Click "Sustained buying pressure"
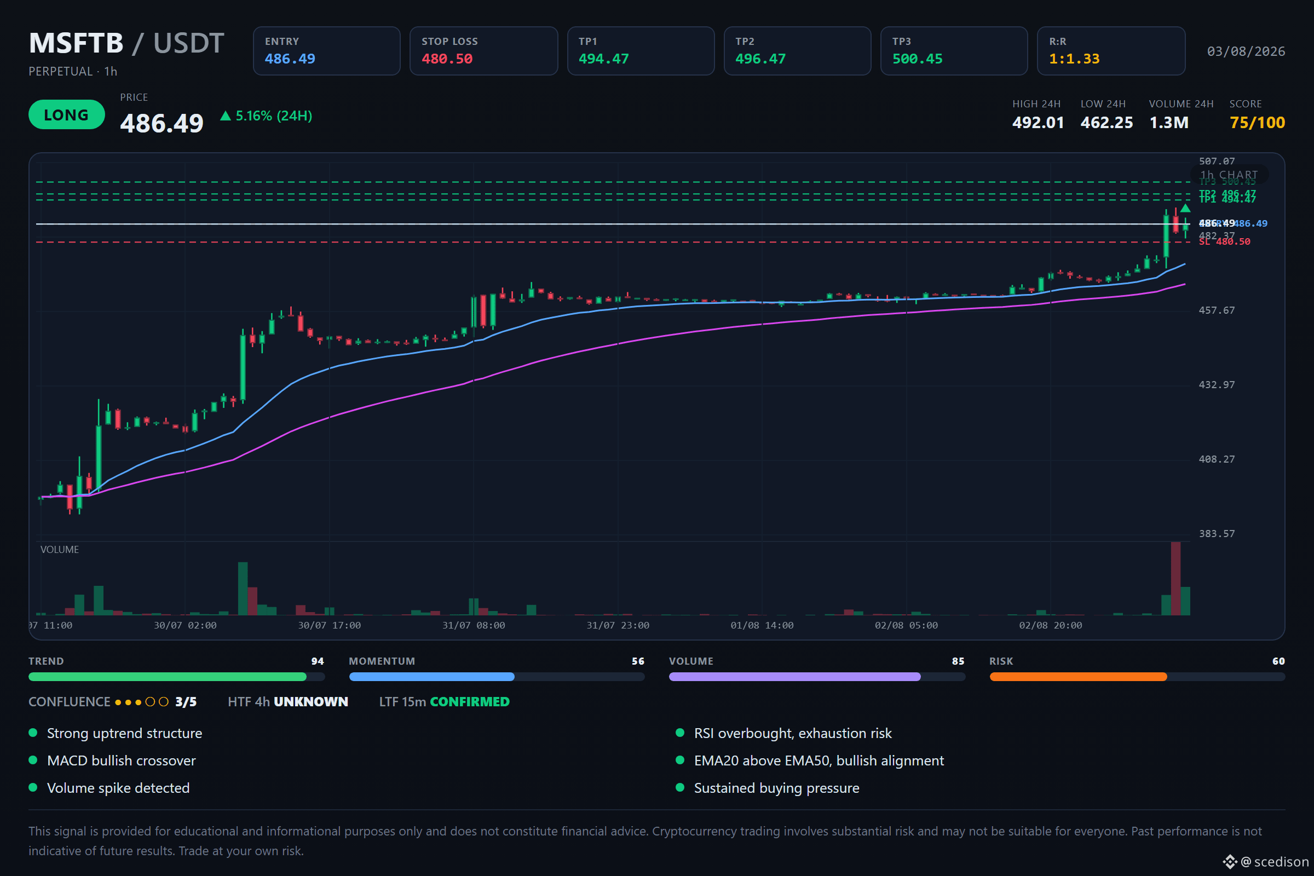Screen dimensions: 1314x876 [776, 788]
